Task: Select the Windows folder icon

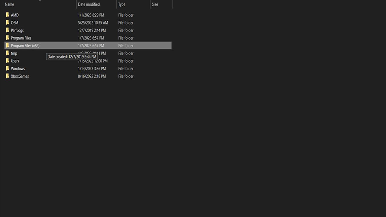Action: tap(8, 68)
